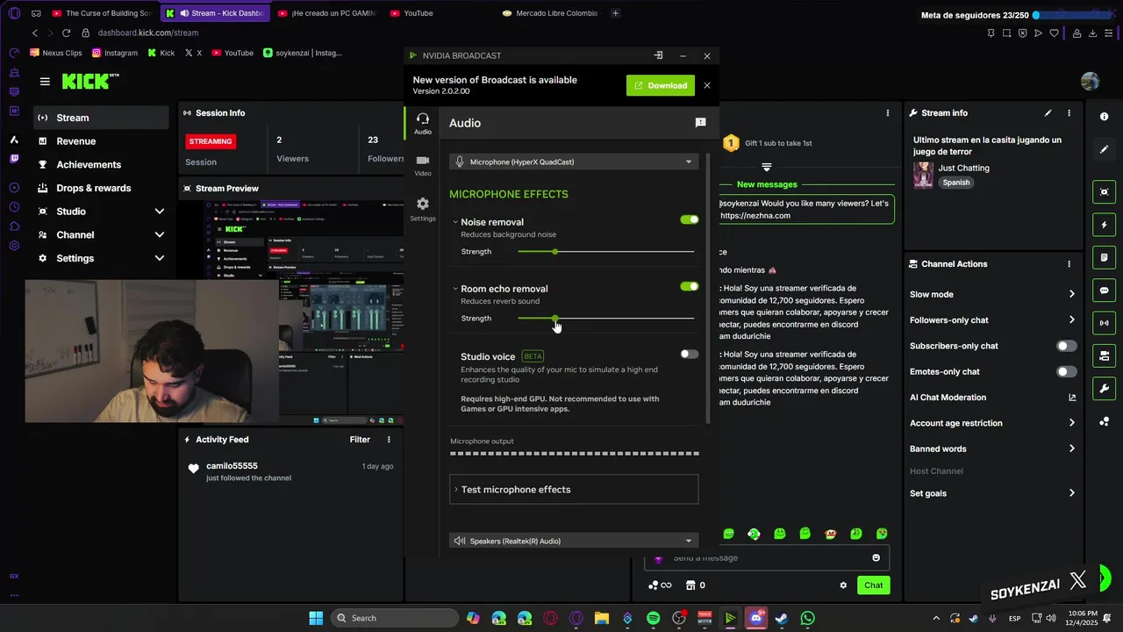The height and width of the screenshot is (632, 1123).
Task: Open the Nexus Clips bookmark
Action: [x=56, y=53]
